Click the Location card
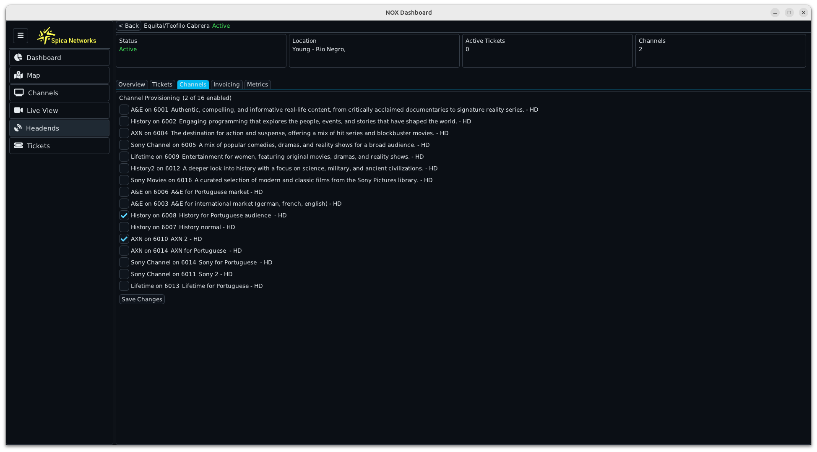Viewport: 817px width, 452px height. coord(374,51)
